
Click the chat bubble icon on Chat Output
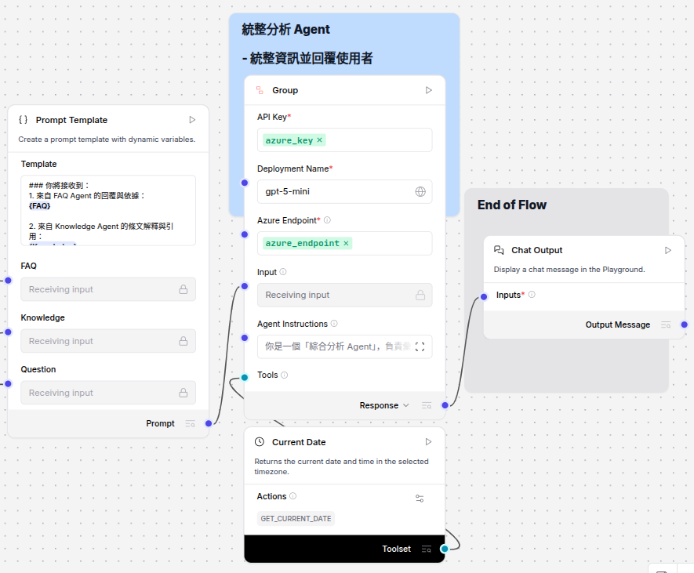[x=499, y=250]
